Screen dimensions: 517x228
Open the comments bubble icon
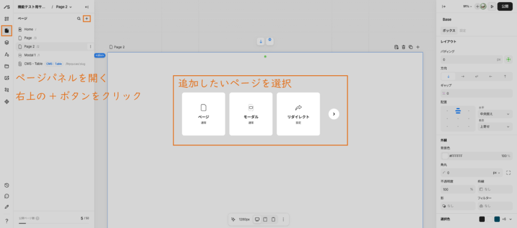7,196
